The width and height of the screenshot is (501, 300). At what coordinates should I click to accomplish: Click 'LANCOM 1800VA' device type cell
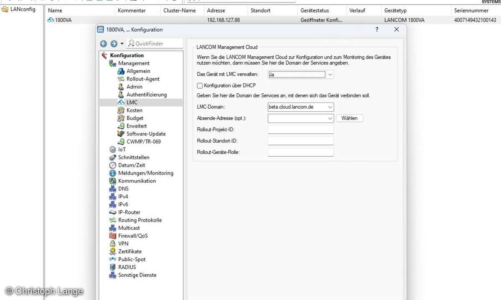[405, 20]
